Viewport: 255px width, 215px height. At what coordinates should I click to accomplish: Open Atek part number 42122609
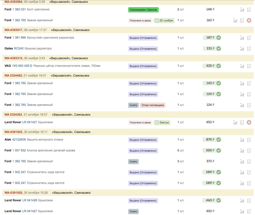(x=19, y=140)
